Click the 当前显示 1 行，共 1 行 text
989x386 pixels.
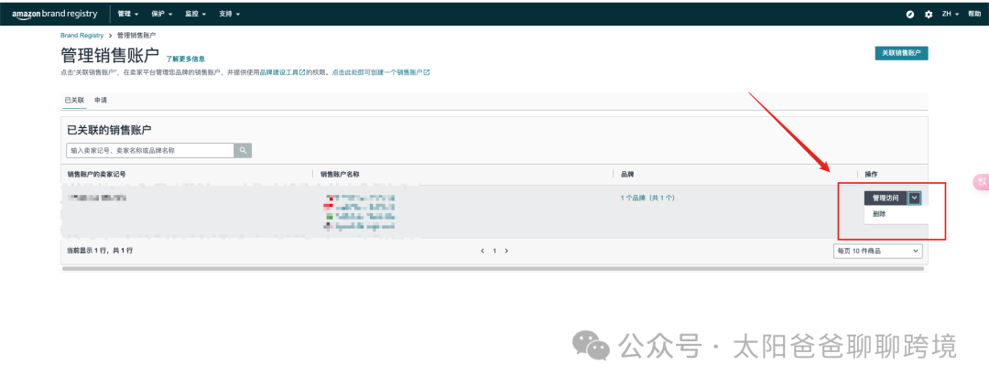click(x=100, y=251)
